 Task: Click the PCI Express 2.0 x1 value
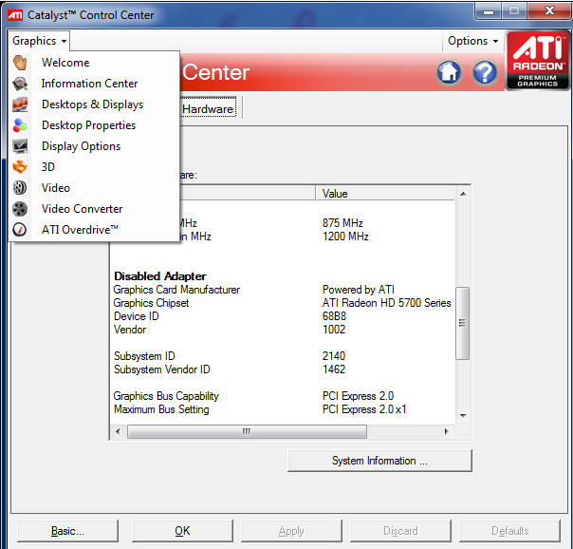point(364,409)
